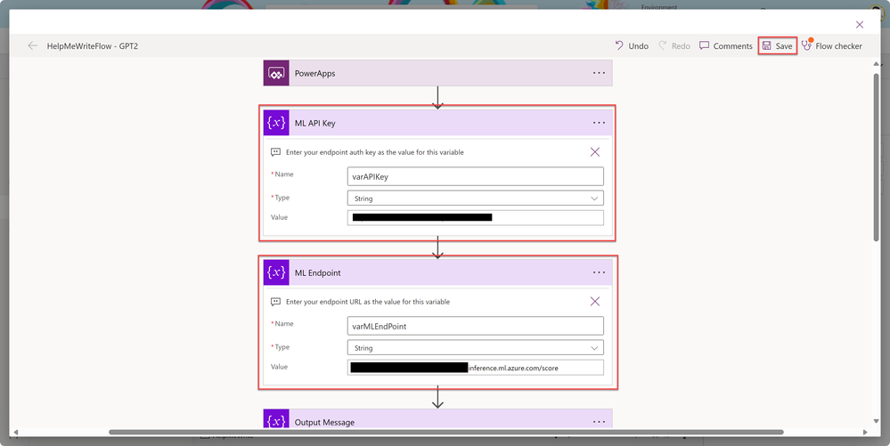Collapse the ML Endpoint step header

[437, 272]
